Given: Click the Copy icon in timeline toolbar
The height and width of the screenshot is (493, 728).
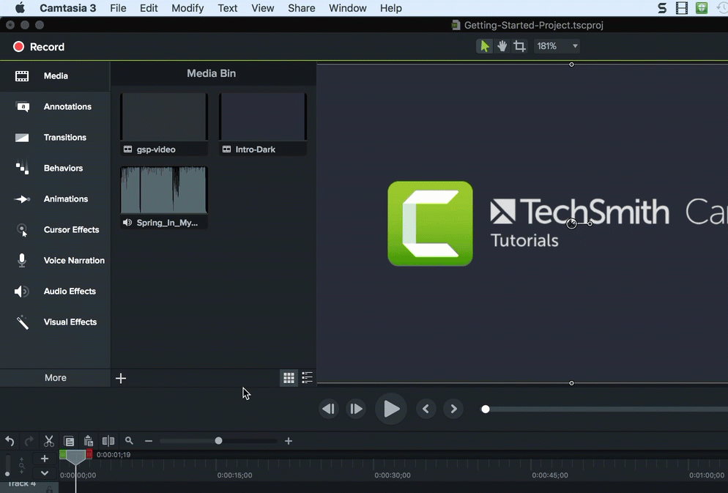Looking at the screenshot, I should point(69,441).
